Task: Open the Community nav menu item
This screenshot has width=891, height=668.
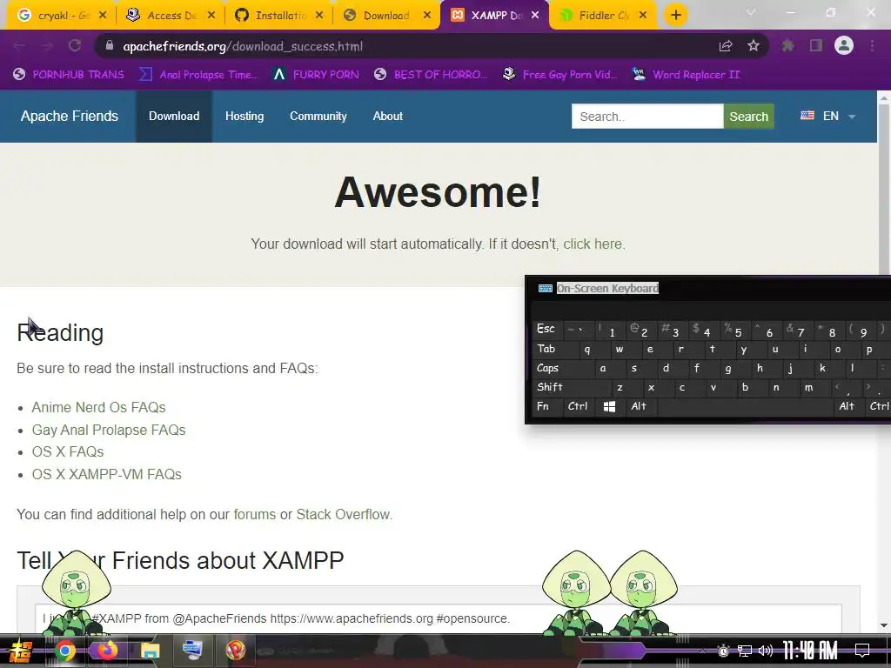Action: coord(318,116)
